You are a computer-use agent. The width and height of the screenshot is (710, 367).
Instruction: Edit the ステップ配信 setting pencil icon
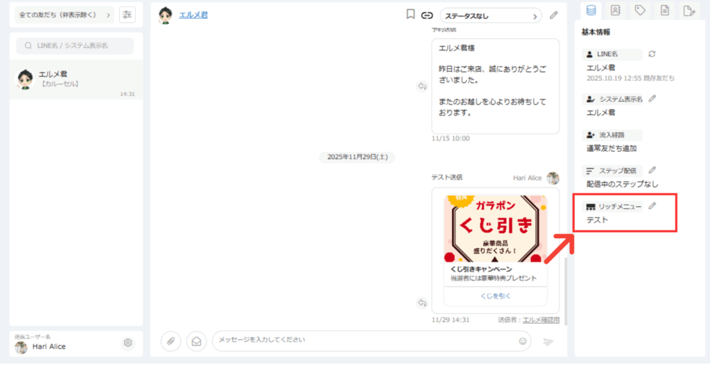coord(652,170)
